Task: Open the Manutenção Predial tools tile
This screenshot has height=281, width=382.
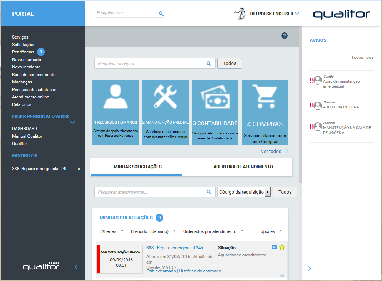Action: pyautogui.click(x=165, y=112)
